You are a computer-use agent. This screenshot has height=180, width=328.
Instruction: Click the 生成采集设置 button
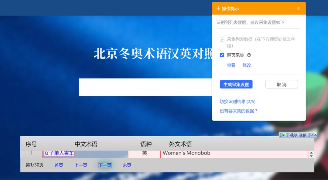[x=236, y=84]
